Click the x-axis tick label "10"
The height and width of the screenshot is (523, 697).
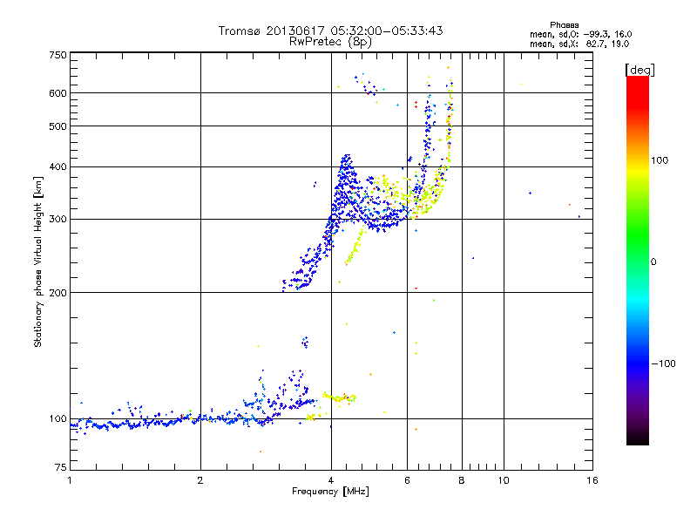click(504, 480)
